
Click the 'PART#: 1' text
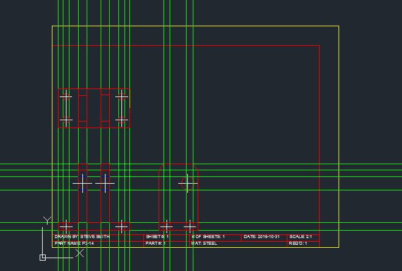[156, 244]
